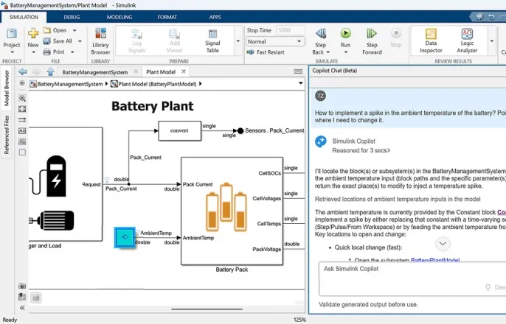This screenshot has height=324, width=506.
Task: Click the scroll-down chevron in Copilot chat
Action: (443, 244)
